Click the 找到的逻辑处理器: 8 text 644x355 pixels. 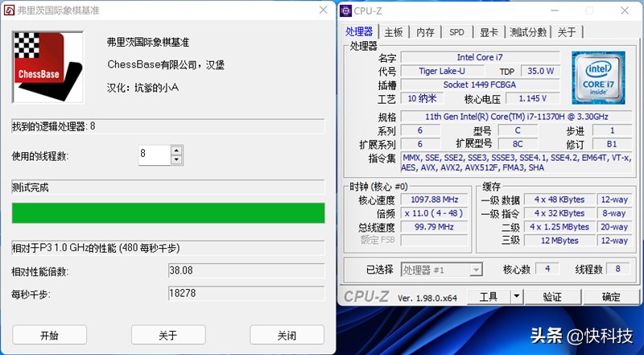53,126
